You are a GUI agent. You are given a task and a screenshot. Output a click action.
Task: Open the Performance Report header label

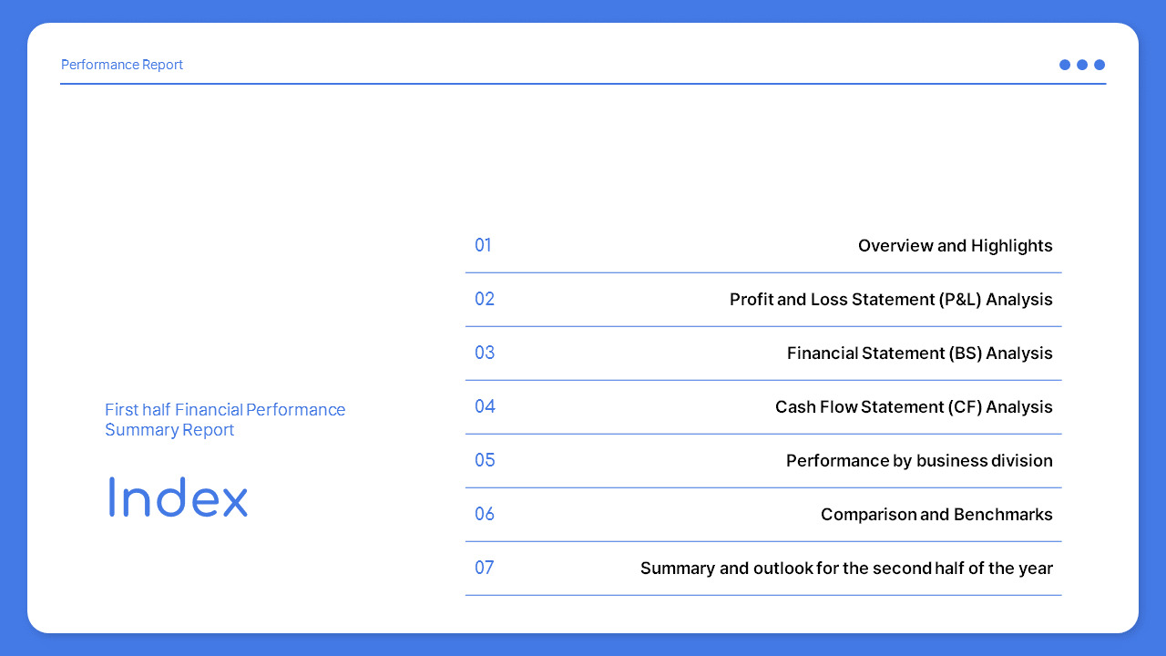coord(122,65)
